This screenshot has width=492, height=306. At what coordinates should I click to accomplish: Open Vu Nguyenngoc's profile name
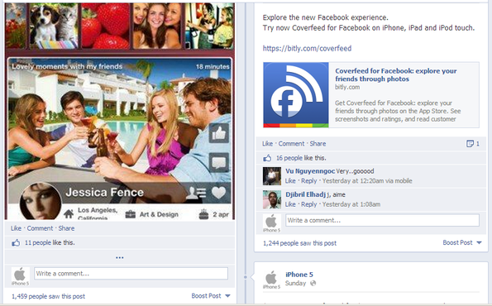tap(310, 171)
